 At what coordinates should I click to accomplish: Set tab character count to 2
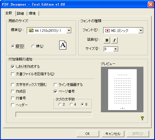[60, 104]
